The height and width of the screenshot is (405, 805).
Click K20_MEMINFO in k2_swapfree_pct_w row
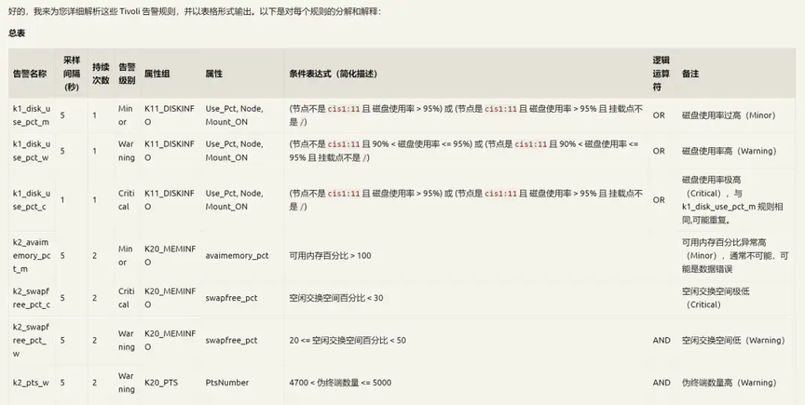click(x=171, y=341)
